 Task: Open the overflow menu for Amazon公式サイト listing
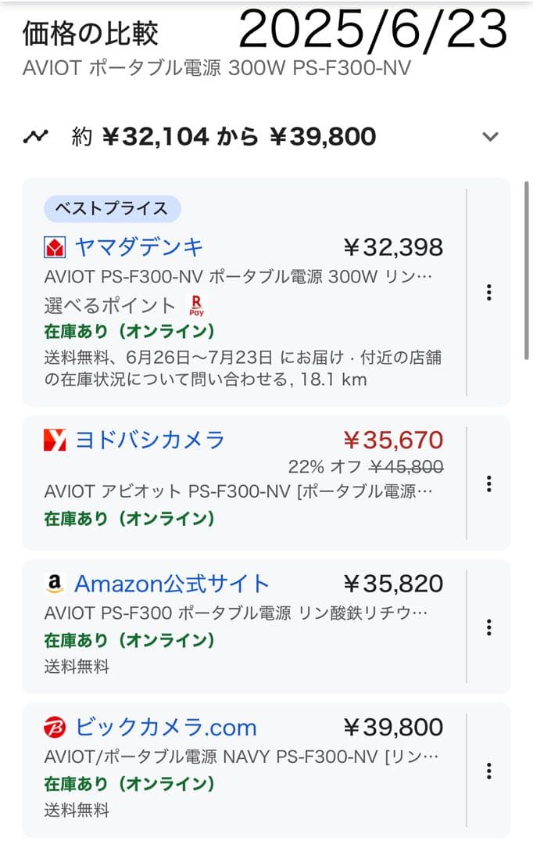coord(488,627)
